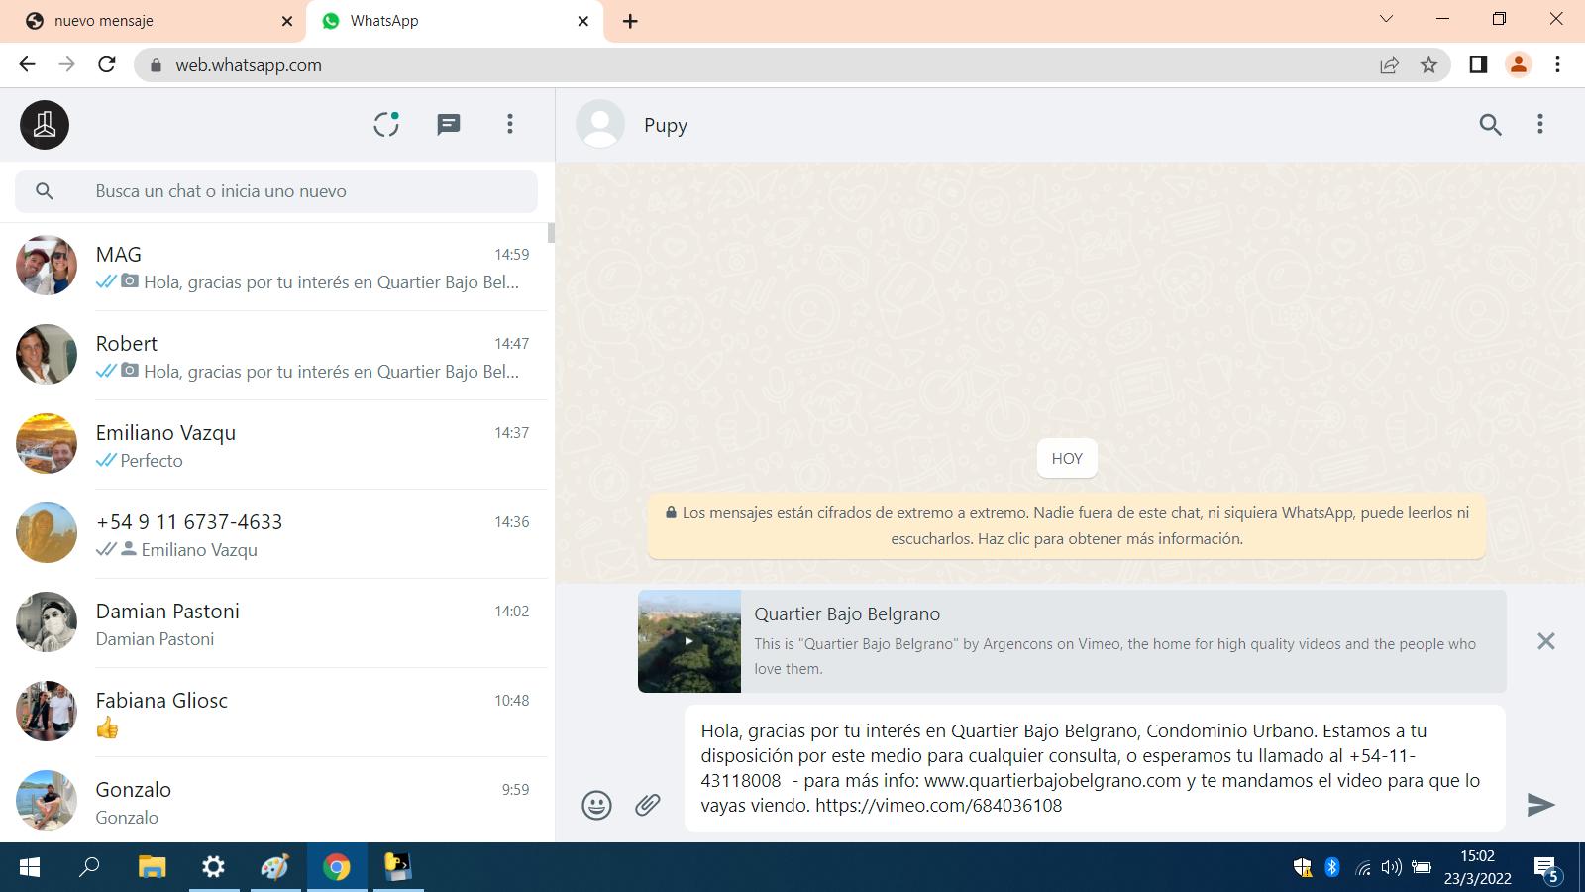Open the Chrome profile avatar
This screenshot has height=892, width=1585.
(x=1518, y=64)
